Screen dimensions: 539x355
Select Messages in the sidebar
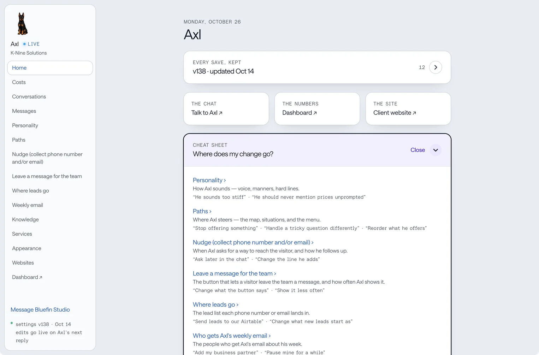(50, 111)
